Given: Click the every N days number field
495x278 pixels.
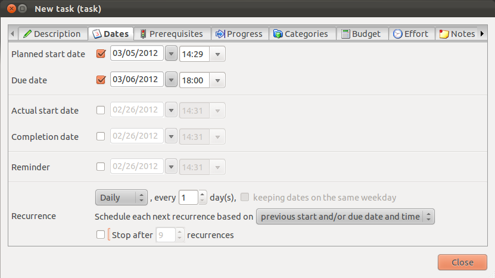Looking at the screenshot, I should 188,198.
